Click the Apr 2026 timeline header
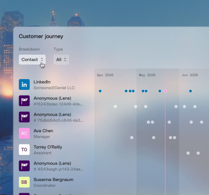Screen dimensions: 209x195 105,75
